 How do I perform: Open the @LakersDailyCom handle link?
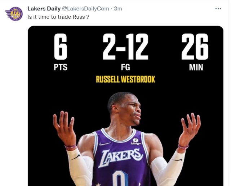click(x=88, y=9)
